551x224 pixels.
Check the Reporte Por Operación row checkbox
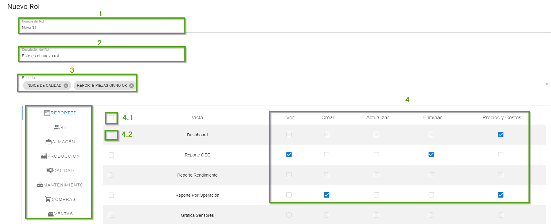(111, 195)
